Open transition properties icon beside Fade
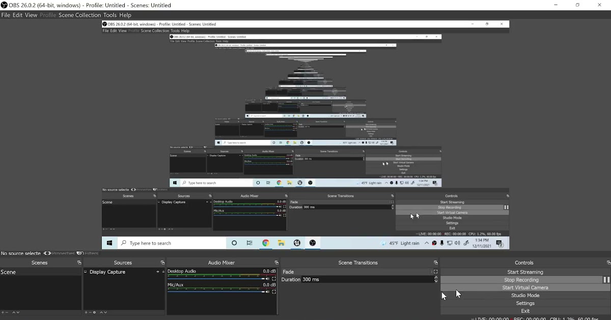The height and width of the screenshot is (320, 611). [436, 272]
